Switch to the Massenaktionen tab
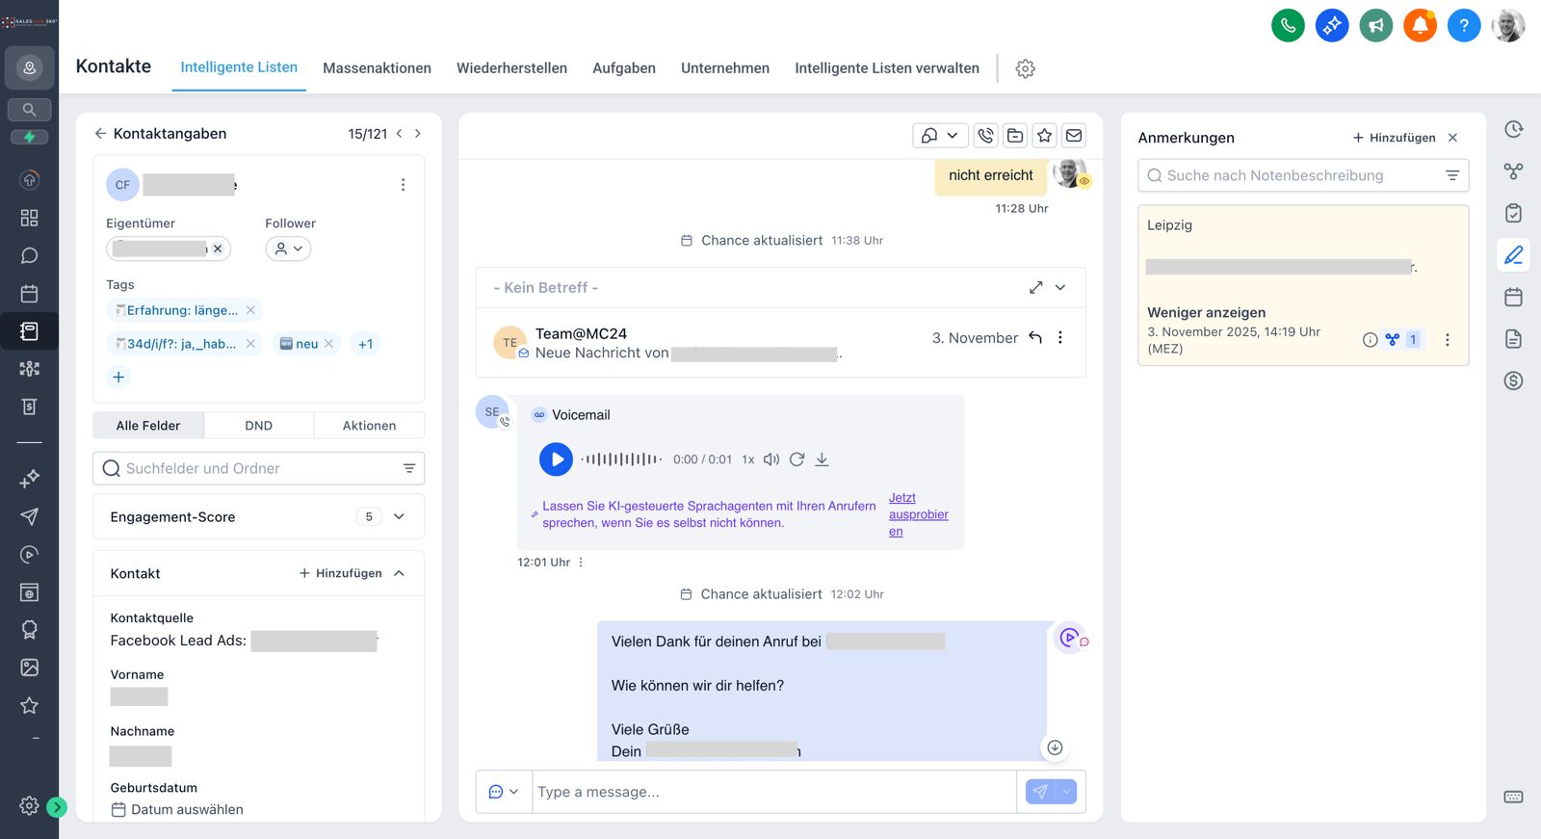Viewport: 1541px width, 839px height. tap(377, 68)
